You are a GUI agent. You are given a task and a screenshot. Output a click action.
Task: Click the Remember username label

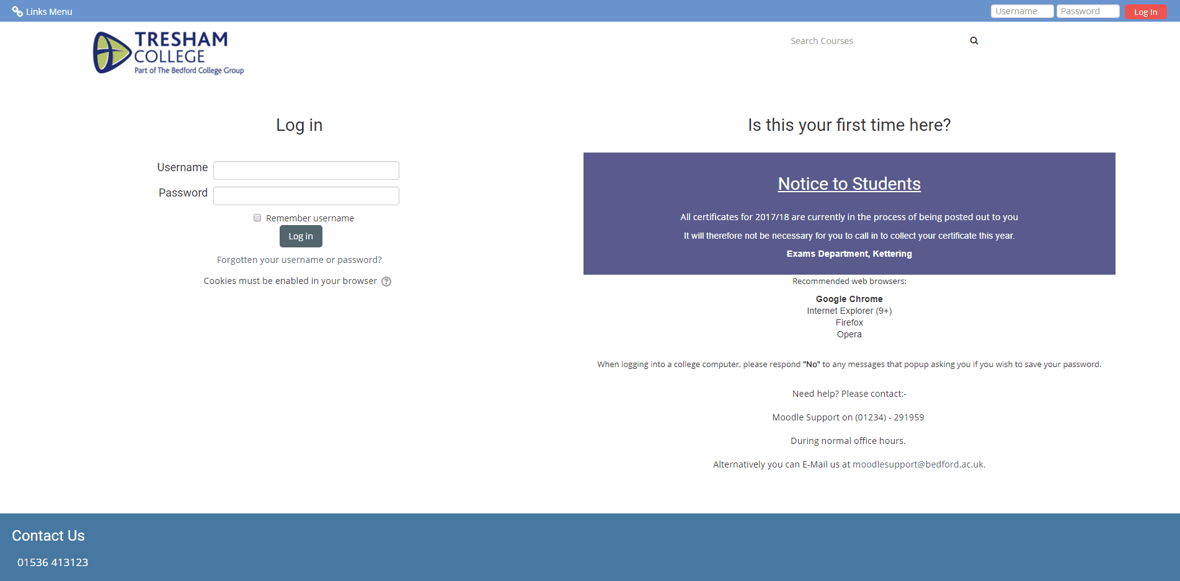tap(310, 218)
